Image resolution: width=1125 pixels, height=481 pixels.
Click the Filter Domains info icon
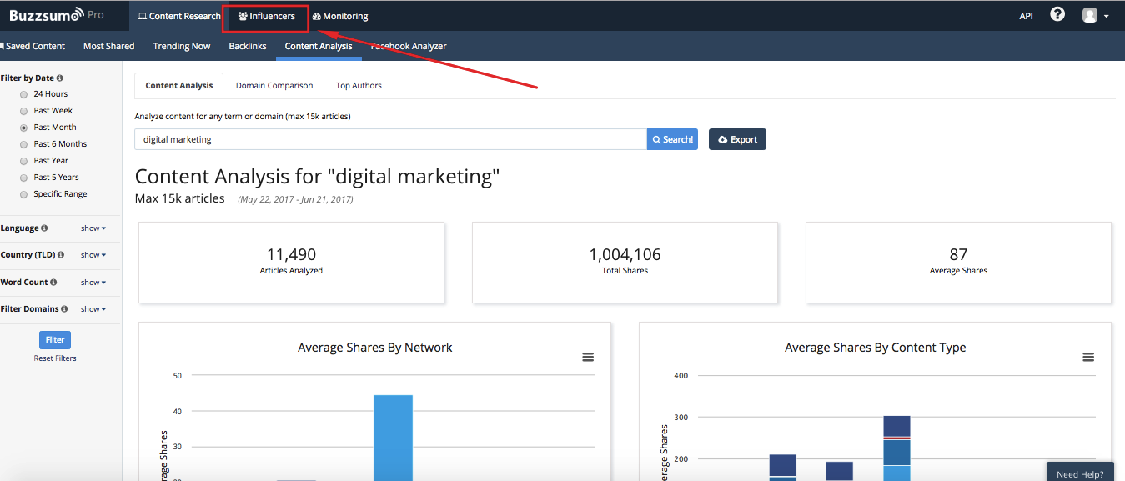65,309
